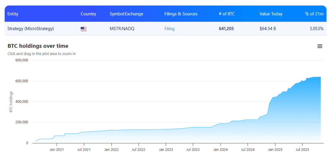Open the Filing link for MicroStrategy
328x152 pixels.
pos(169,29)
